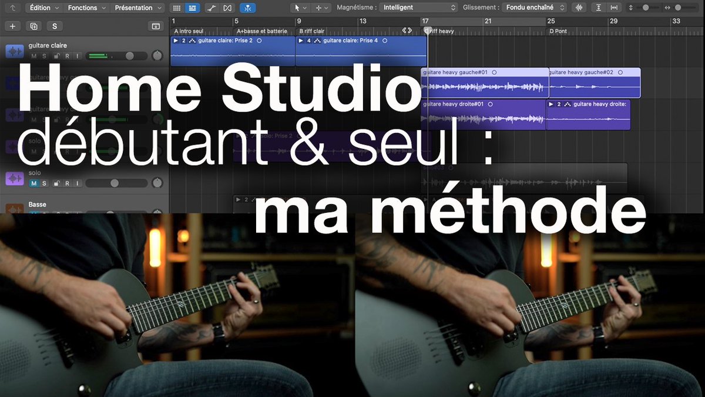Click the guitare claire track icon
Screen dimensions: 705x397
point(15,51)
